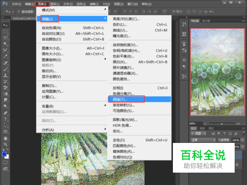
Task: Select the Gradient tool
Action: pos(5,94)
